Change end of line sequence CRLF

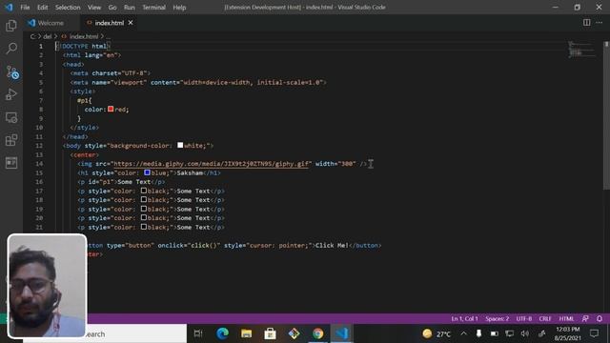(545, 318)
